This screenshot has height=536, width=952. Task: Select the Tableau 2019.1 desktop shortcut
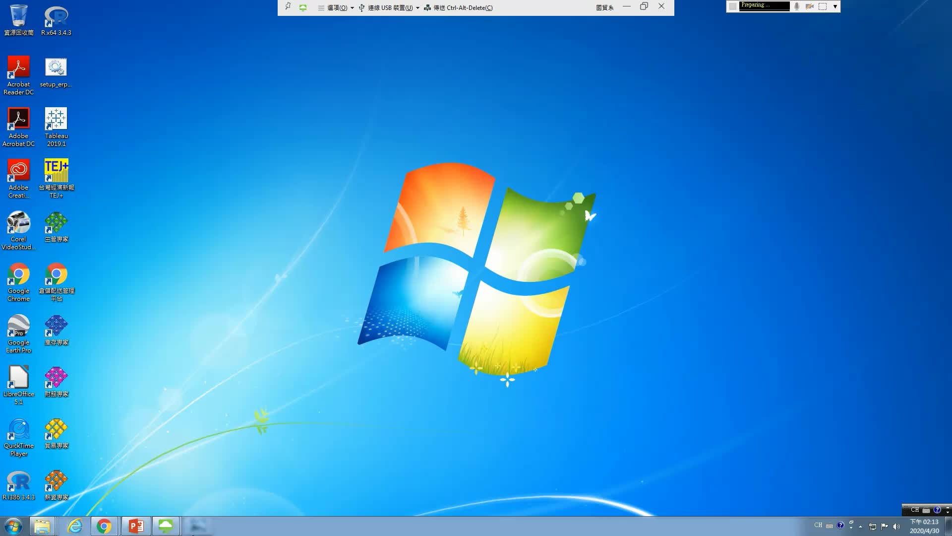[x=56, y=127]
